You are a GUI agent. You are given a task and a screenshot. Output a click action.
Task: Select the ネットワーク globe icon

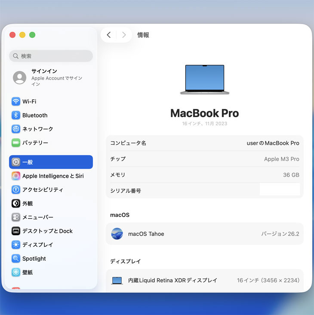(16, 129)
